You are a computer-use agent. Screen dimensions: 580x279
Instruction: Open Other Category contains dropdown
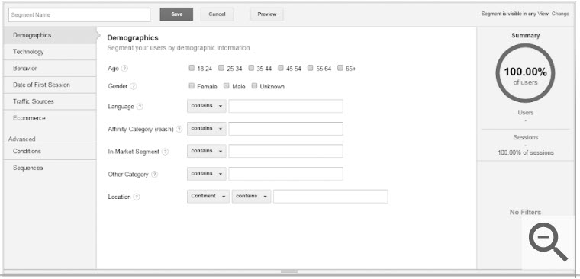pos(207,174)
